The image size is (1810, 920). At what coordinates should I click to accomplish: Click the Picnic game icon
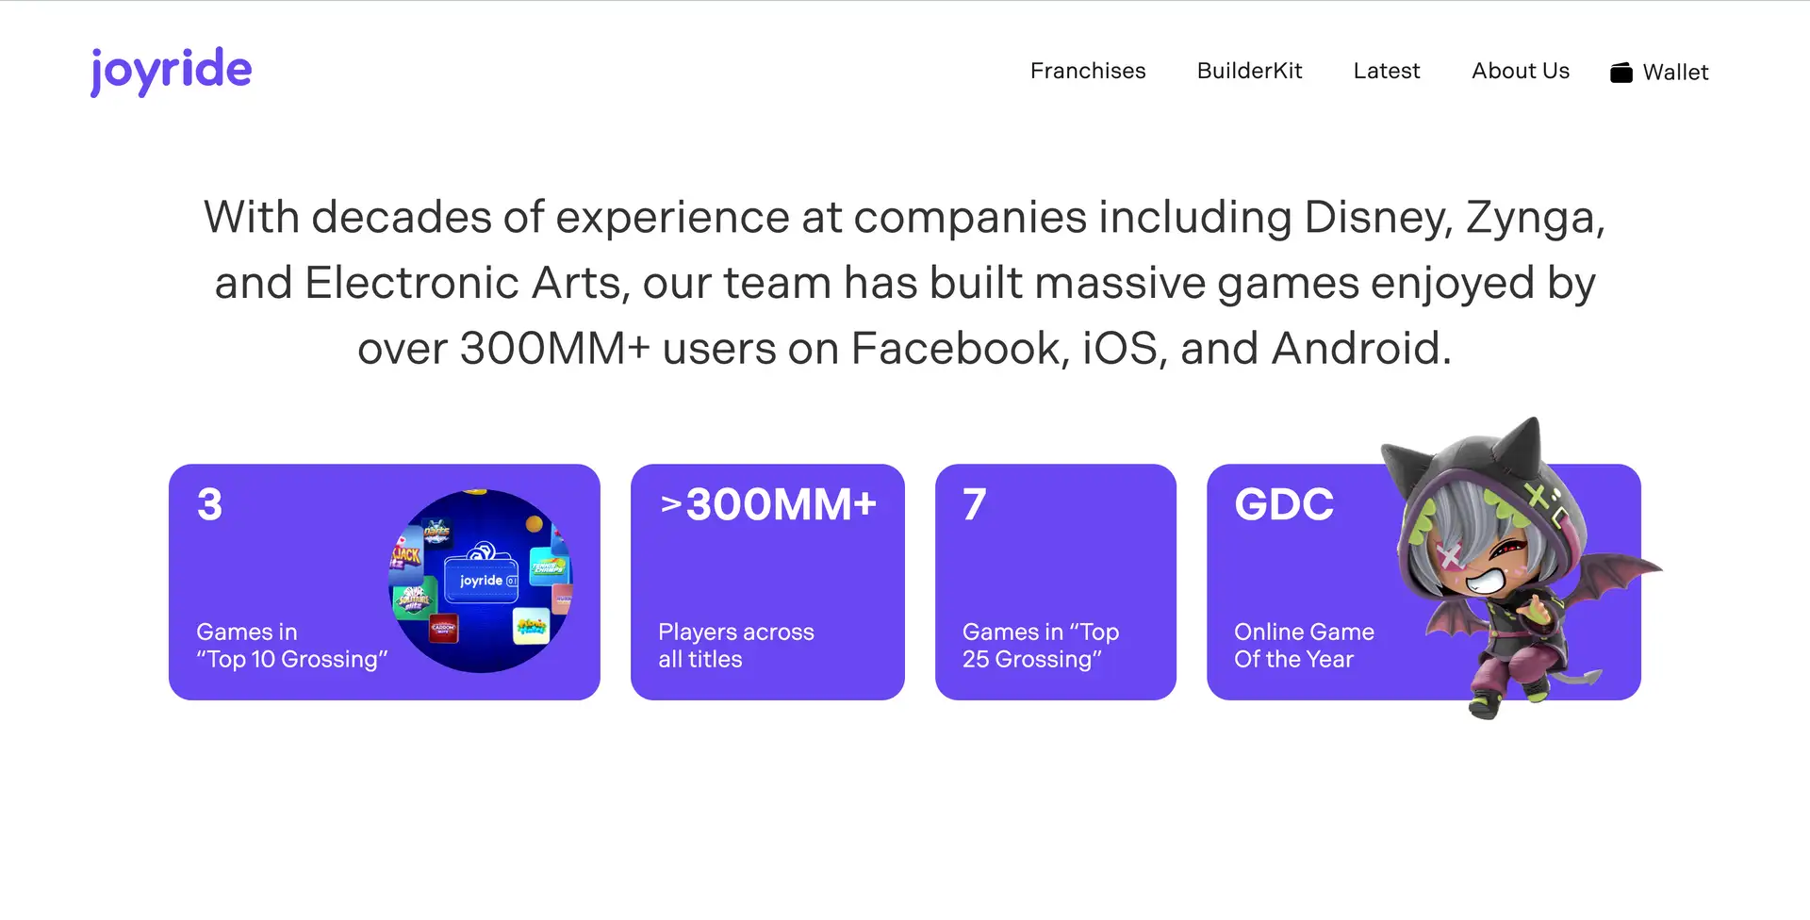tap(531, 626)
